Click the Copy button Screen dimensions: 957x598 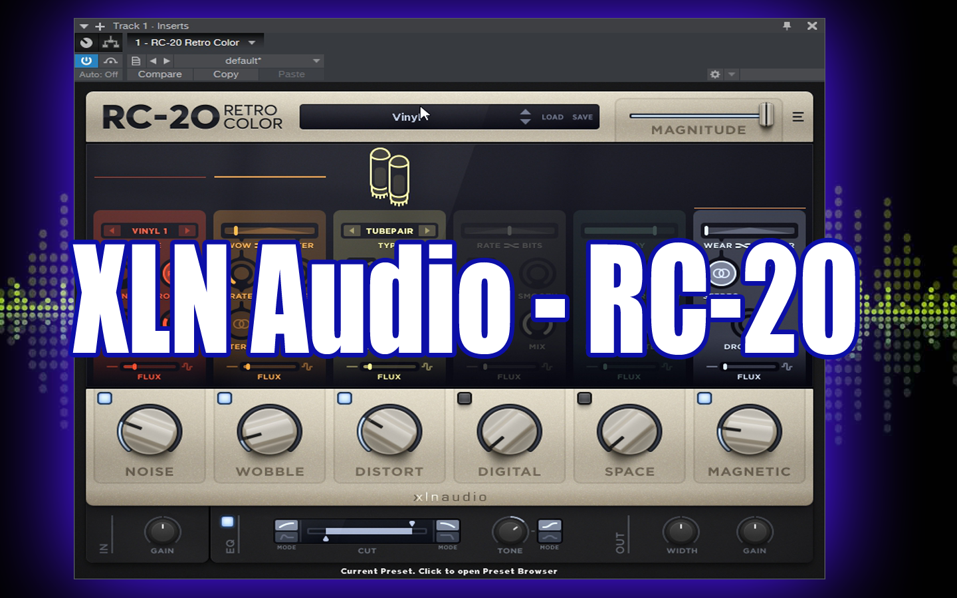(x=226, y=74)
